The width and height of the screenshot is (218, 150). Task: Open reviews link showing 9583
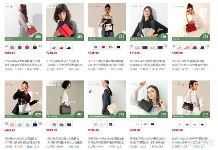click(33, 69)
